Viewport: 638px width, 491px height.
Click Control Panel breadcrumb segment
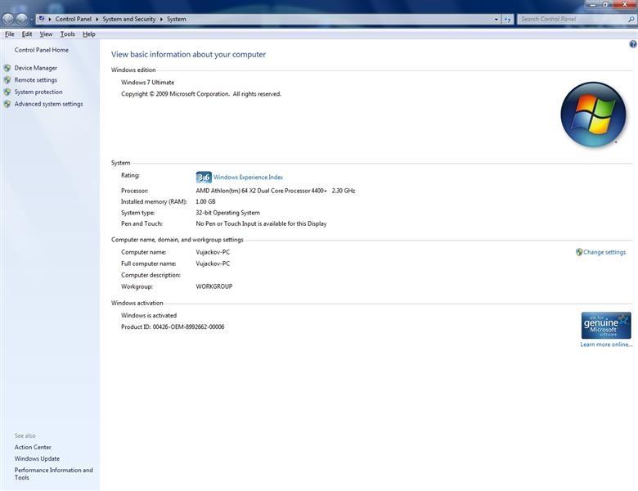point(74,19)
